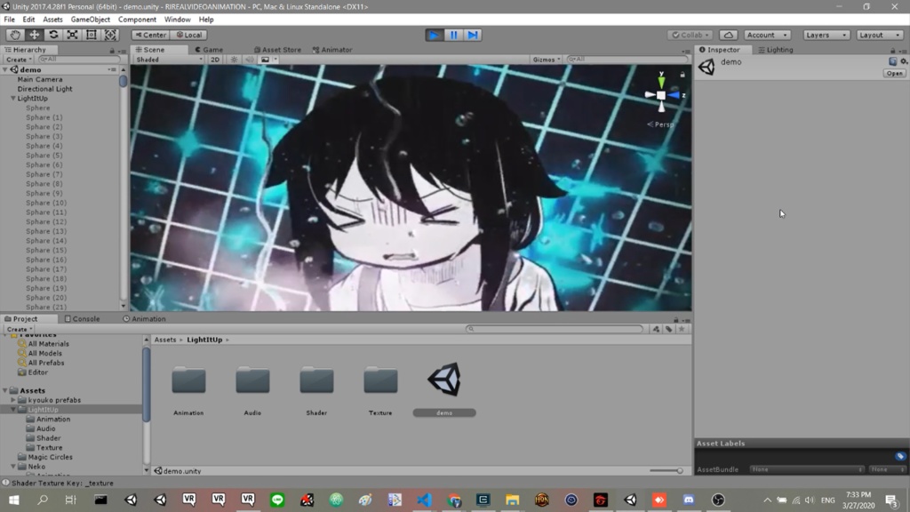Switch to the Console tab
The width and height of the screenshot is (910, 512).
pos(83,319)
